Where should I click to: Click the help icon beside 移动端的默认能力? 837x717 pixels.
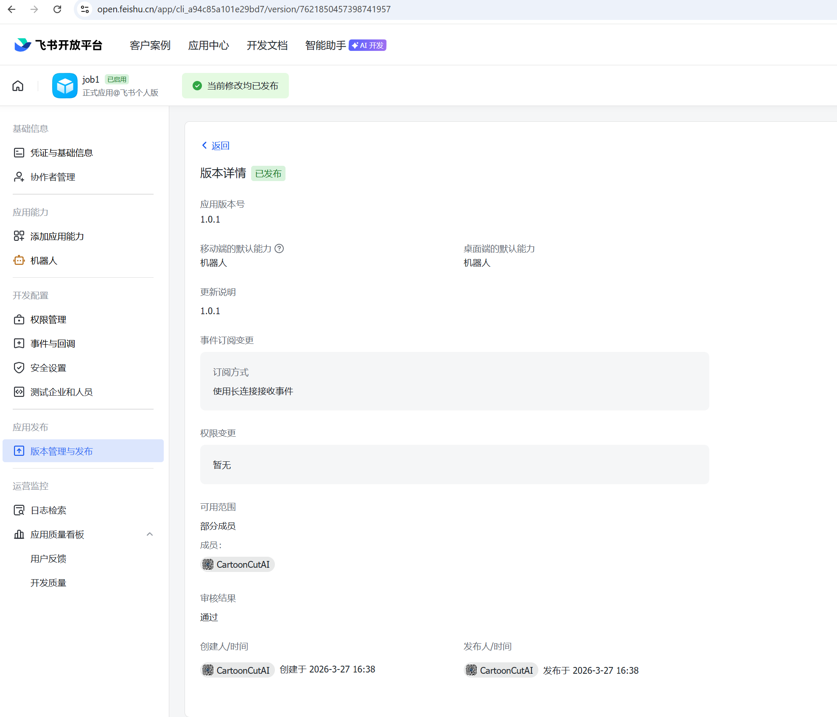tap(279, 249)
